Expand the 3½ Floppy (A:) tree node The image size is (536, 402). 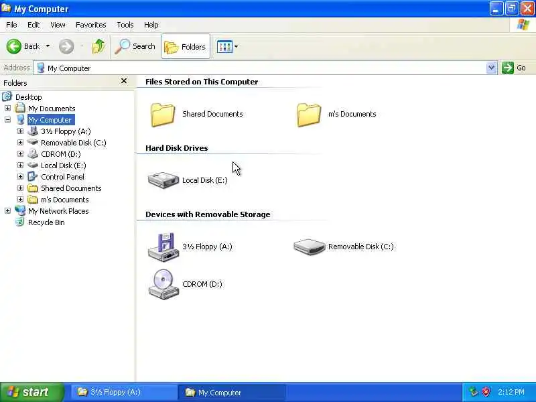[x=20, y=131]
